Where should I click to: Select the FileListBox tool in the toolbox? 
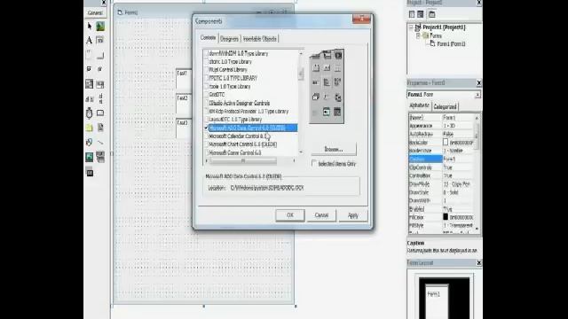coord(100,128)
